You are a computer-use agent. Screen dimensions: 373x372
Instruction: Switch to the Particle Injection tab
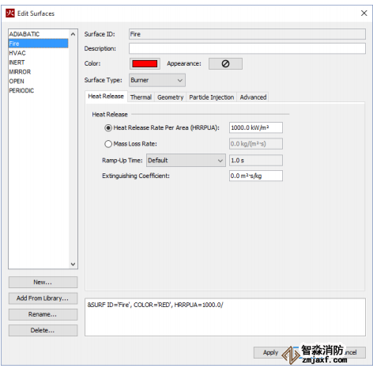tap(212, 97)
